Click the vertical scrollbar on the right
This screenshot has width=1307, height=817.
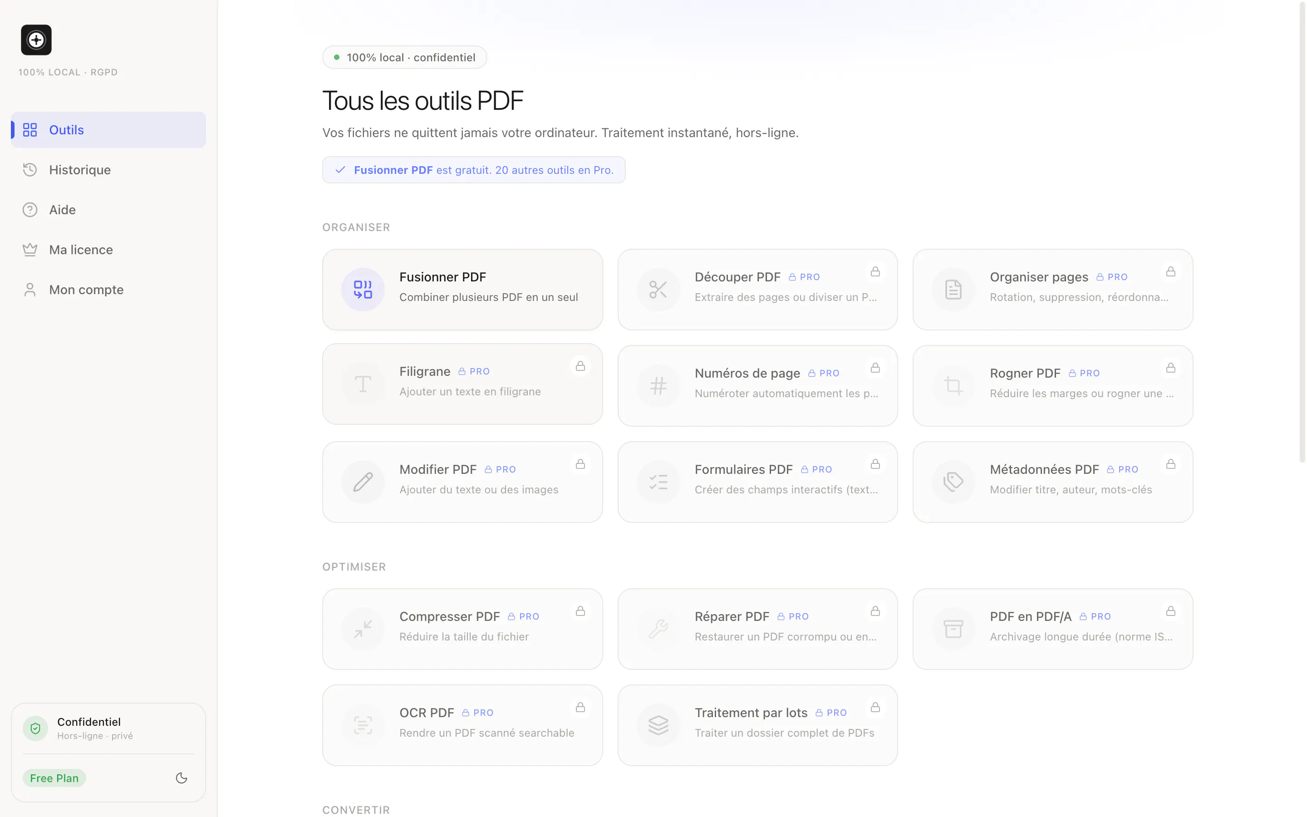pyautogui.click(x=1302, y=232)
